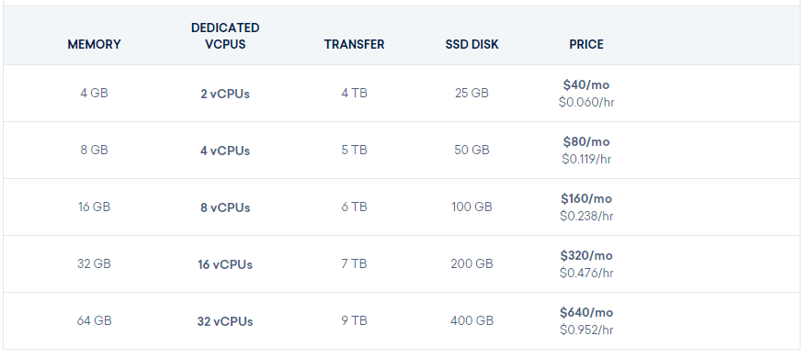Click the $640/mo price
Screen dimensions: 807x358
(x=586, y=312)
